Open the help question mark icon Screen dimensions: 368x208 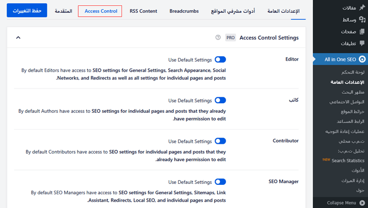(x=218, y=37)
